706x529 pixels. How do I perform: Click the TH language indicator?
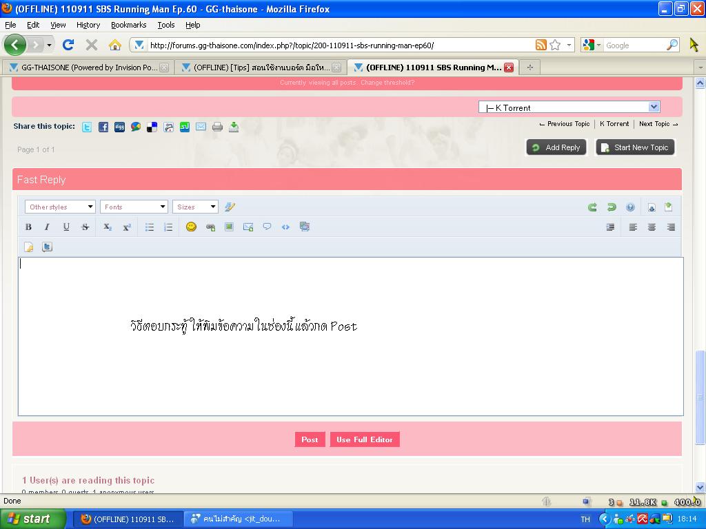tap(585, 519)
